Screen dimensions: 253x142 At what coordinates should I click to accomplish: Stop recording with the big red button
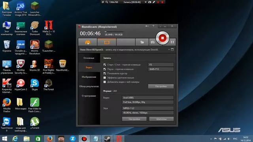point(162,38)
